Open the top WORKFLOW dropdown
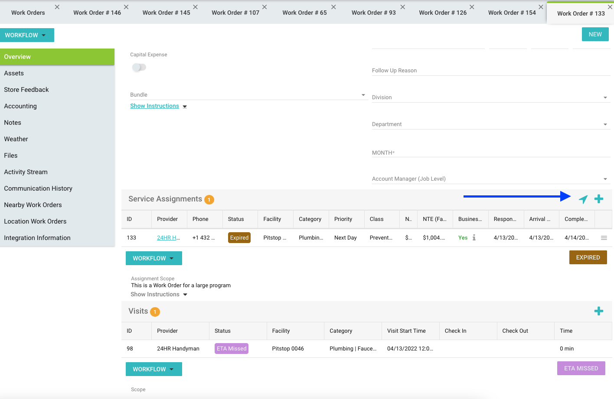 pos(27,35)
